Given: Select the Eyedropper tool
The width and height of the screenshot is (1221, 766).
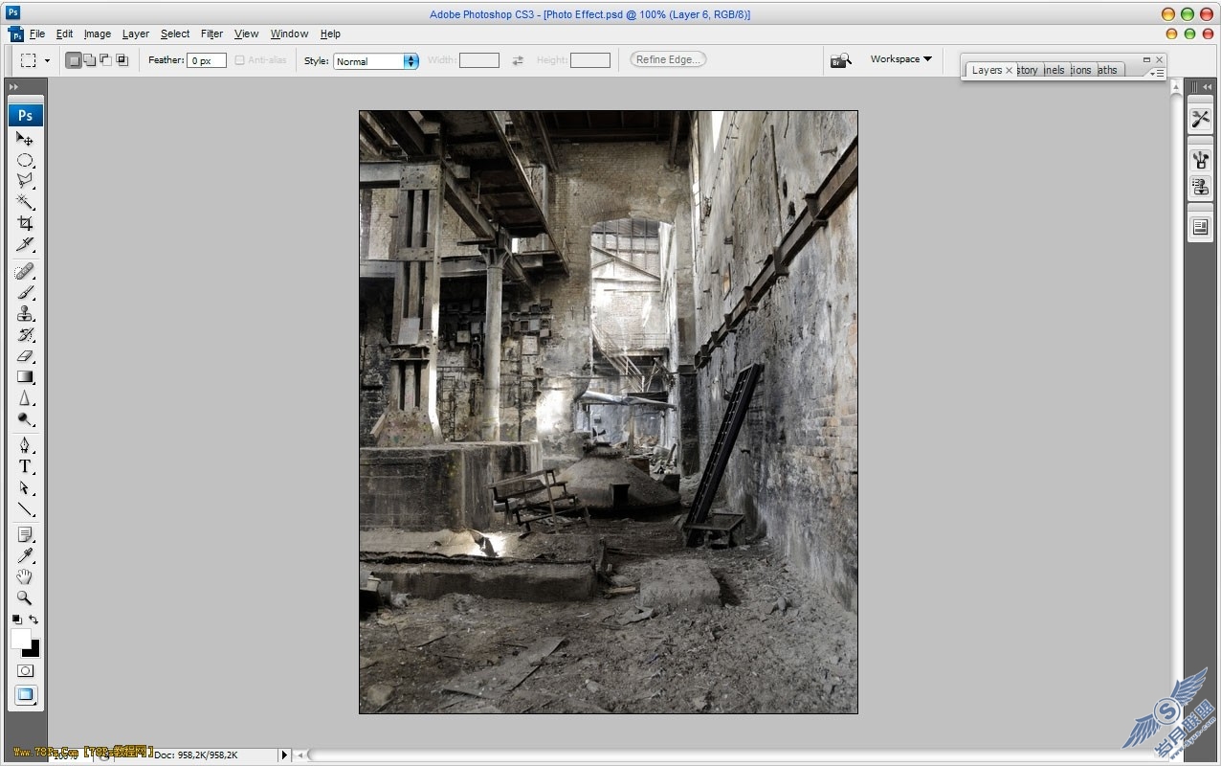Looking at the screenshot, I should click(x=25, y=555).
